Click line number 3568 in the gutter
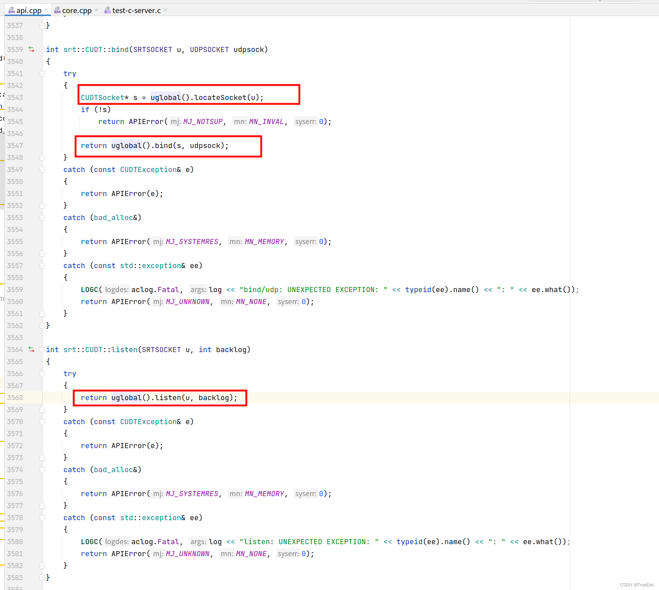 pyautogui.click(x=15, y=398)
